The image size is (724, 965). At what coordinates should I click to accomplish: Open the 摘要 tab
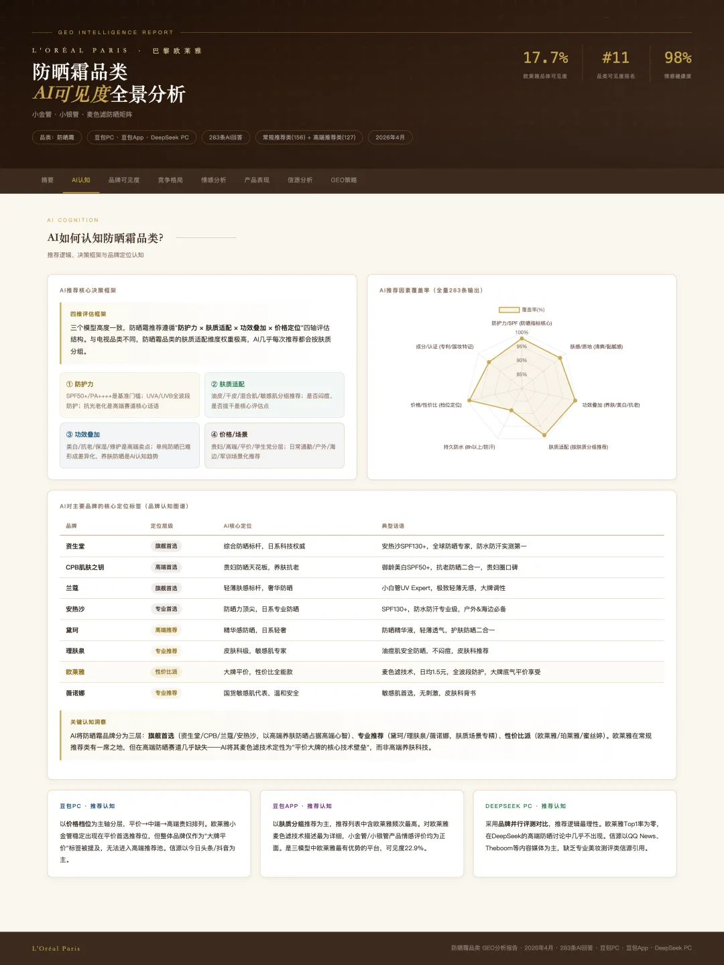[x=47, y=180]
